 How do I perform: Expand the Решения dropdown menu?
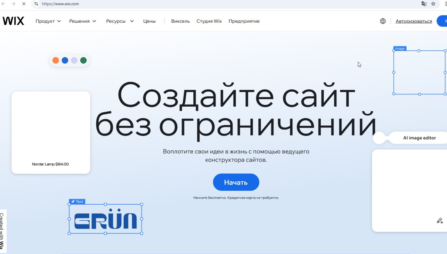[83, 21]
